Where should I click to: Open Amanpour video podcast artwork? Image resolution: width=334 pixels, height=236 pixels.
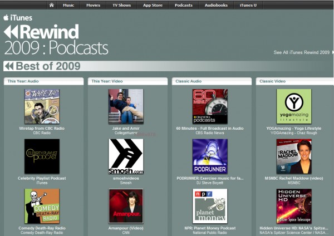pyautogui.click(x=126, y=206)
